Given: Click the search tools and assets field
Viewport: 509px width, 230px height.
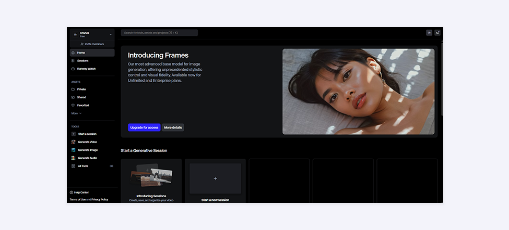Looking at the screenshot, I should (x=159, y=33).
